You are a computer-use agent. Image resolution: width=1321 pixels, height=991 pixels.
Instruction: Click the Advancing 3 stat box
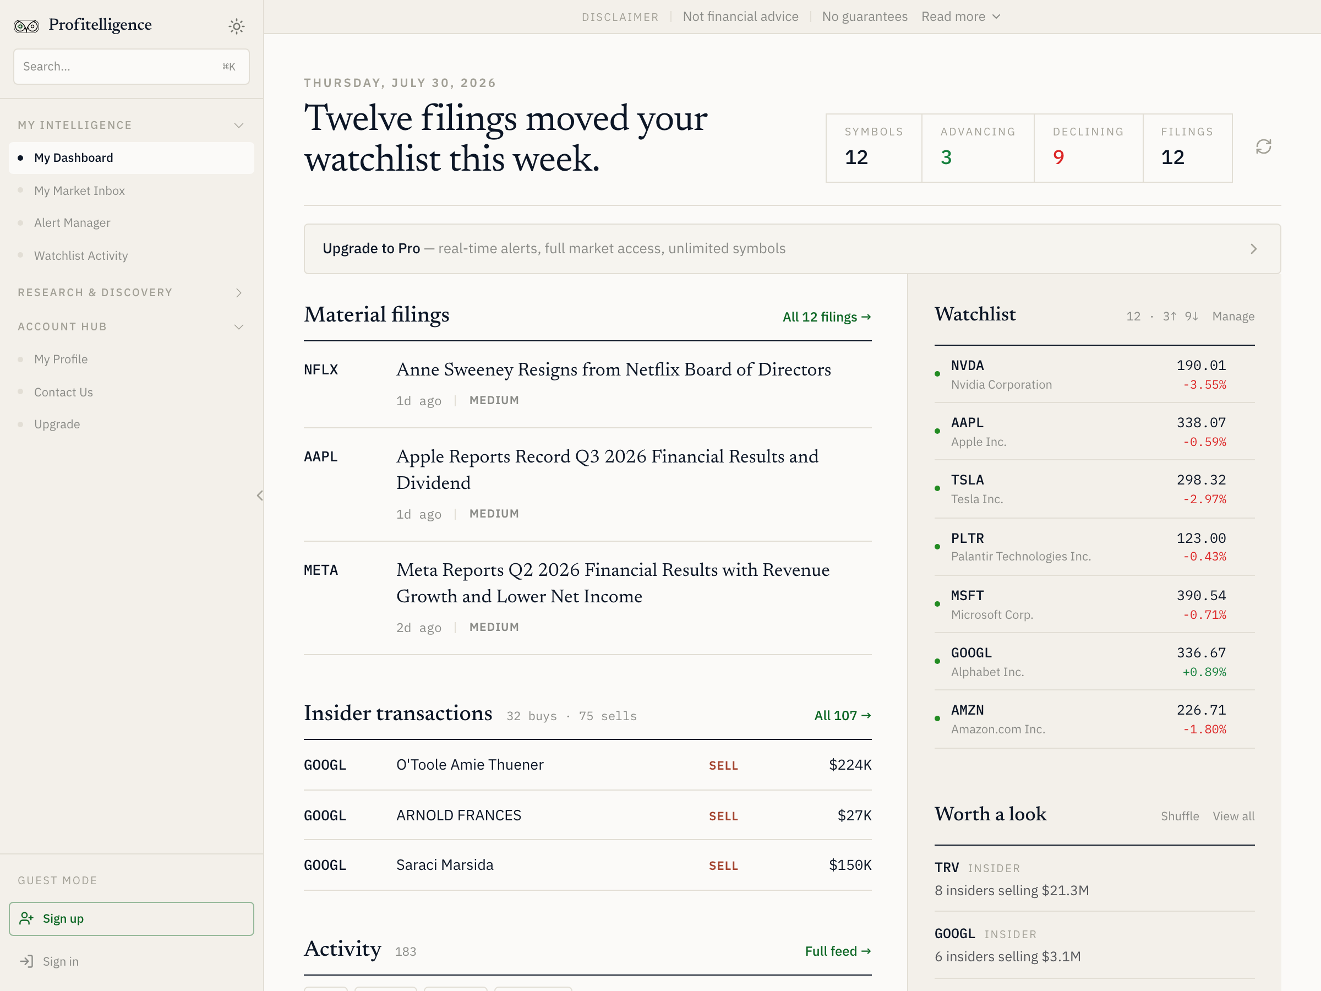978,148
